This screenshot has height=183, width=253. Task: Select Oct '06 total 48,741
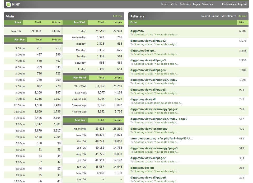point(100,141)
